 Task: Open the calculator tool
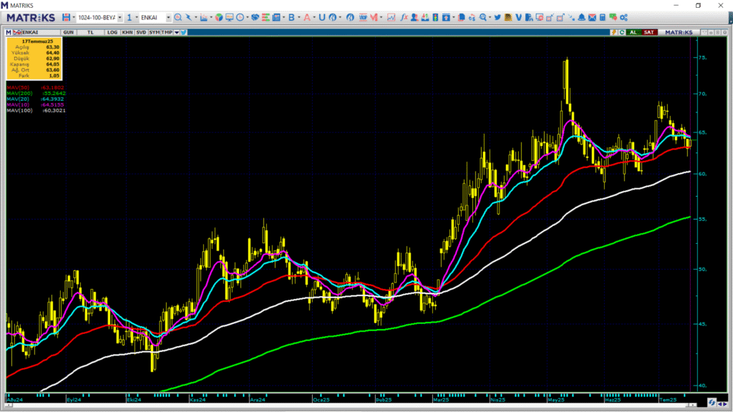pyautogui.click(x=603, y=17)
